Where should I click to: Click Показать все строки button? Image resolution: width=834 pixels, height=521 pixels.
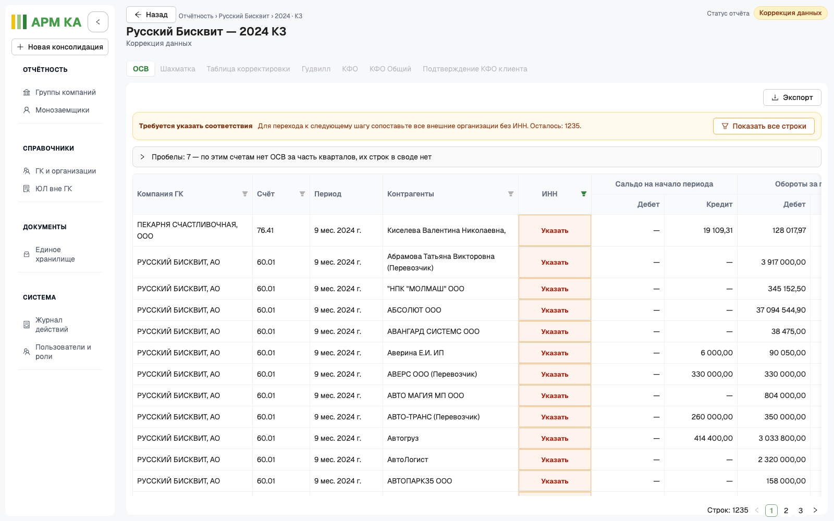(764, 126)
